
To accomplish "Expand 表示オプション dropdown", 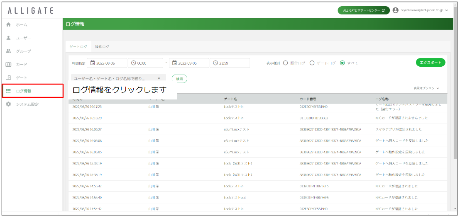I will pos(426,88).
